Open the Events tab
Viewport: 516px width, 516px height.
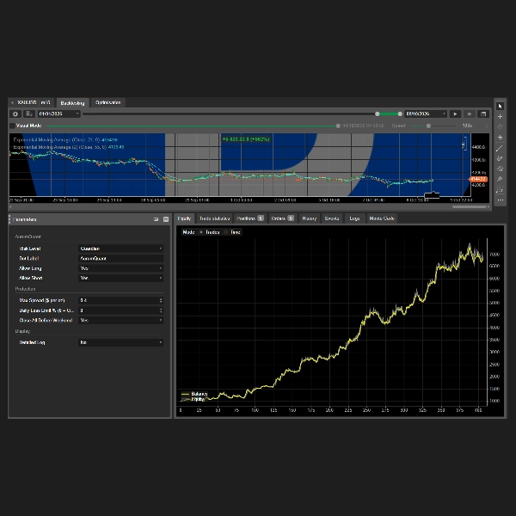pos(332,218)
